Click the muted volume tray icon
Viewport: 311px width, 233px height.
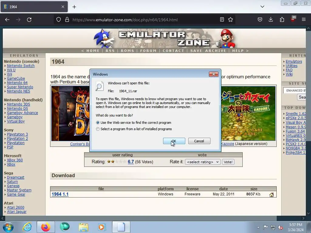point(280,227)
